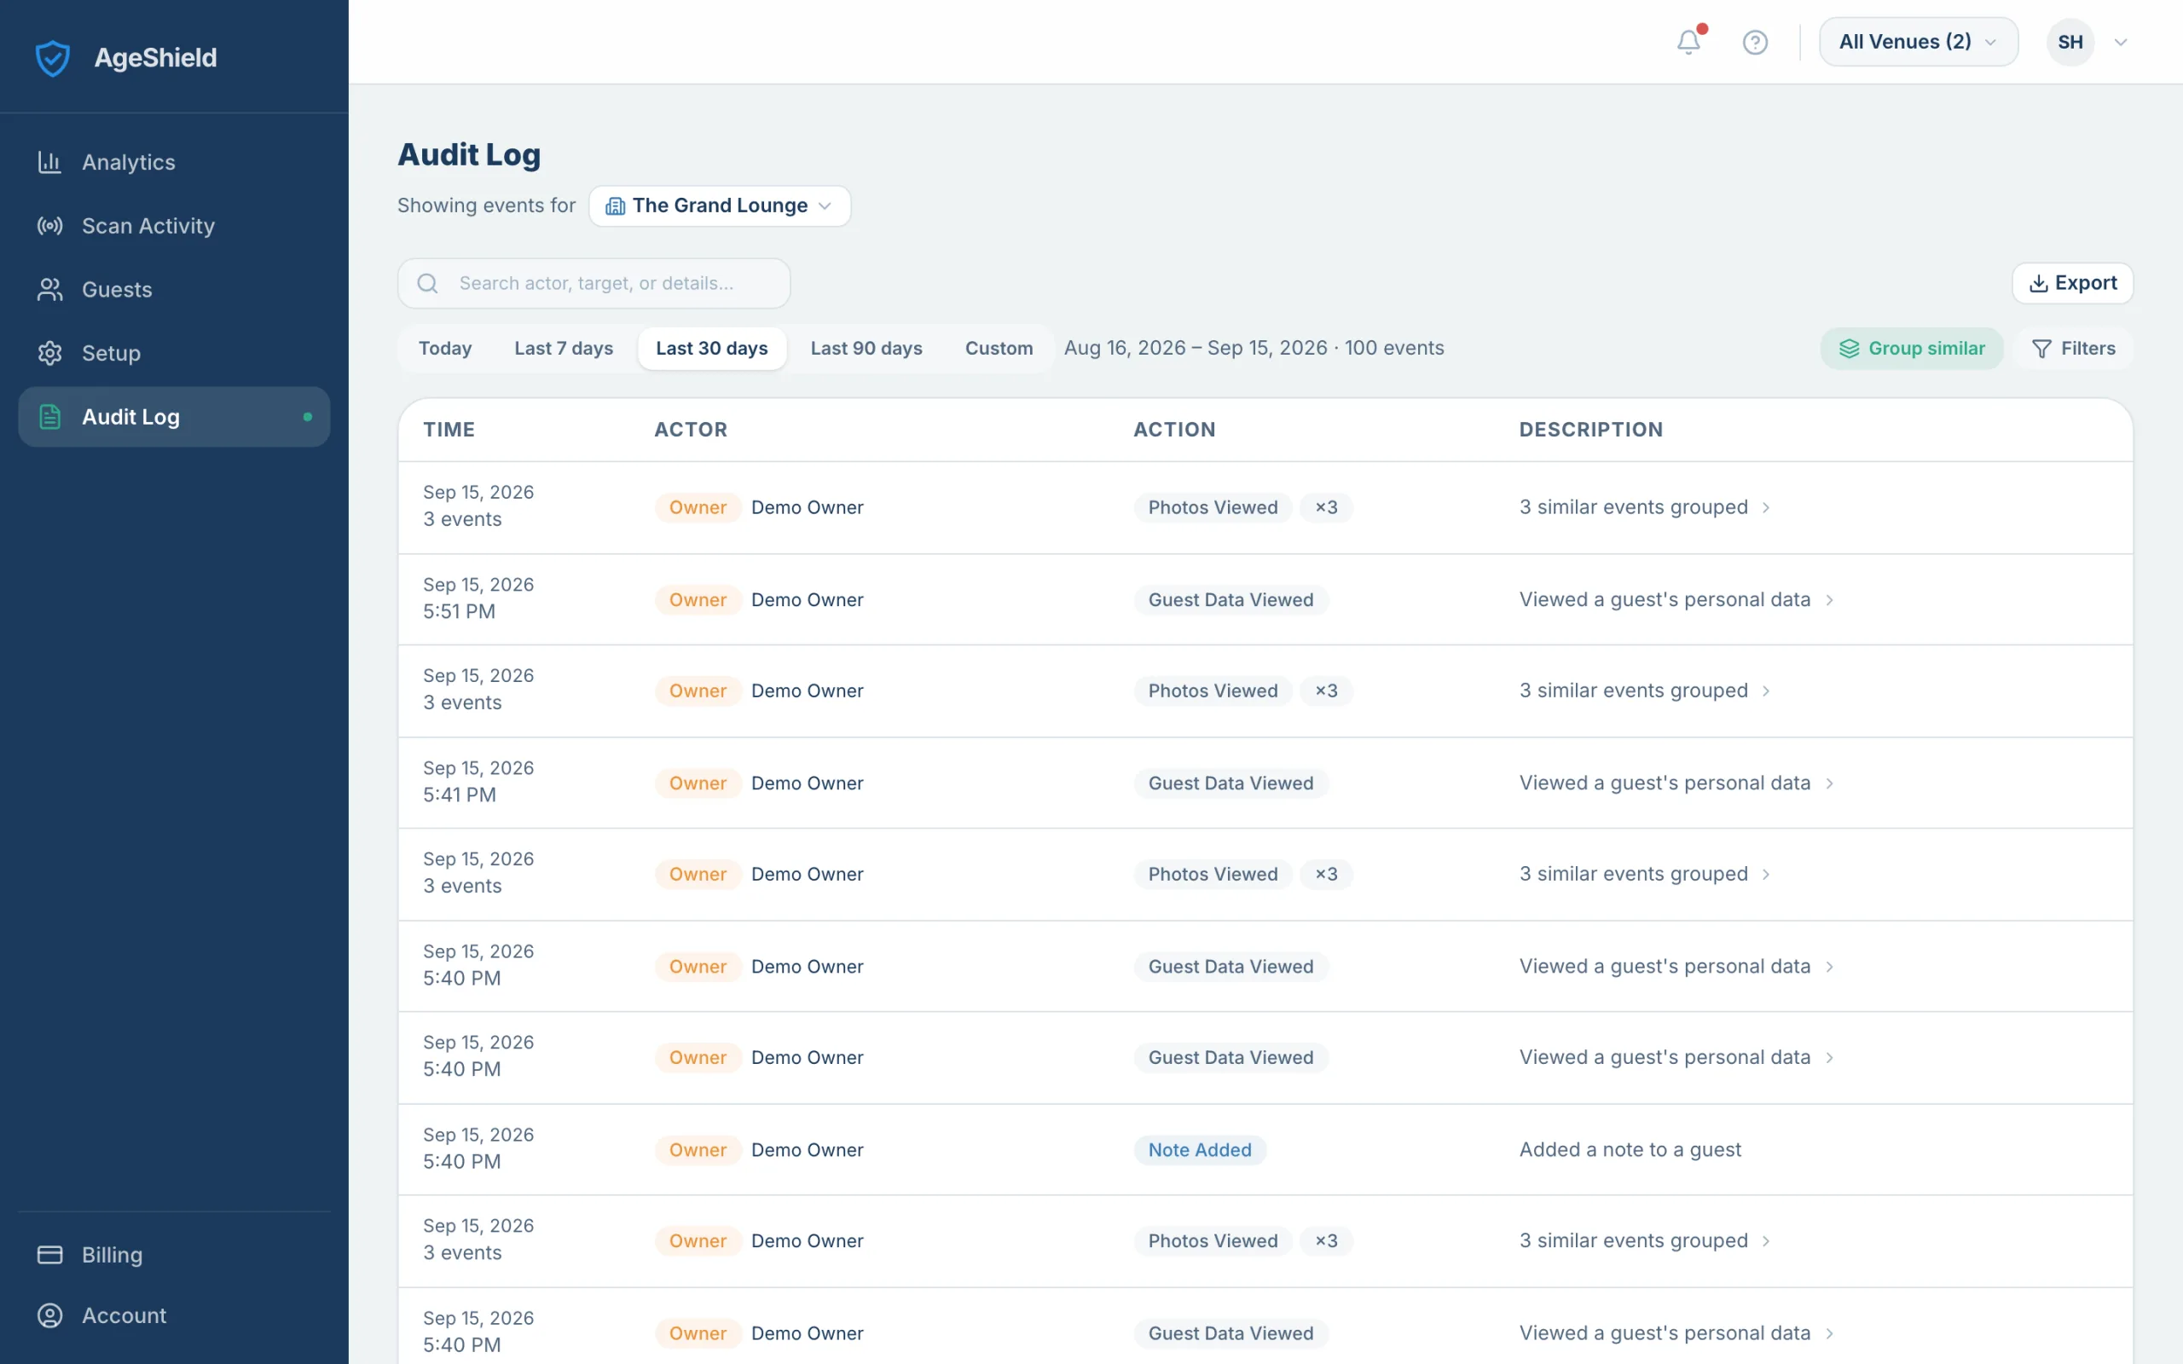Click the Note Added action badge
This screenshot has height=1364, width=2183.
(x=1200, y=1150)
